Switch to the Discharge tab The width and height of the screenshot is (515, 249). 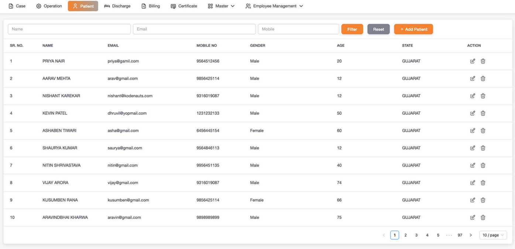pos(117,6)
